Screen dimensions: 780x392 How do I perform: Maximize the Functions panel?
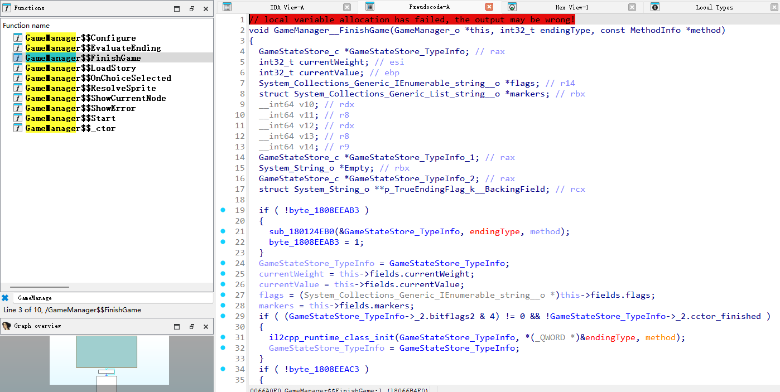pos(177,8)
